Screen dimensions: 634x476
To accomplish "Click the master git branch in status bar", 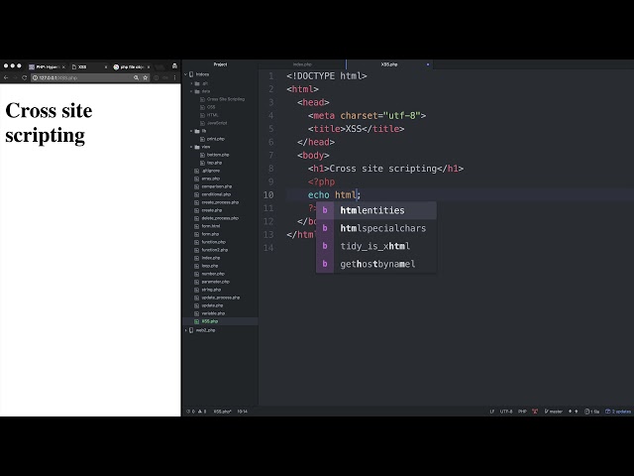I will click(553, 412).
